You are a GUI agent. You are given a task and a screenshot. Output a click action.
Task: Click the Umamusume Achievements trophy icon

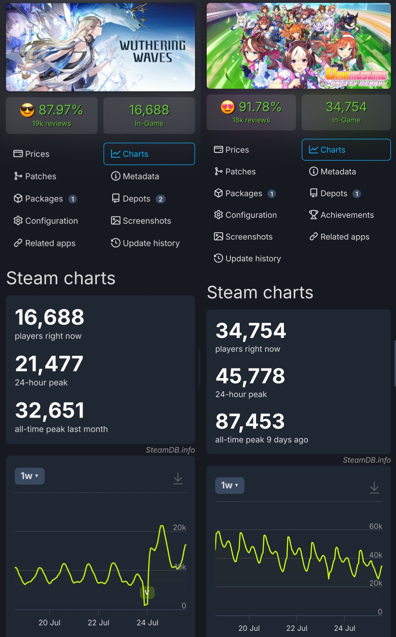click(x=313, y=215)
